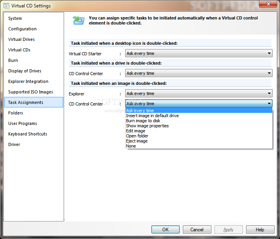Expand the Virtual CD Starter dropdown

pos(199,53)
